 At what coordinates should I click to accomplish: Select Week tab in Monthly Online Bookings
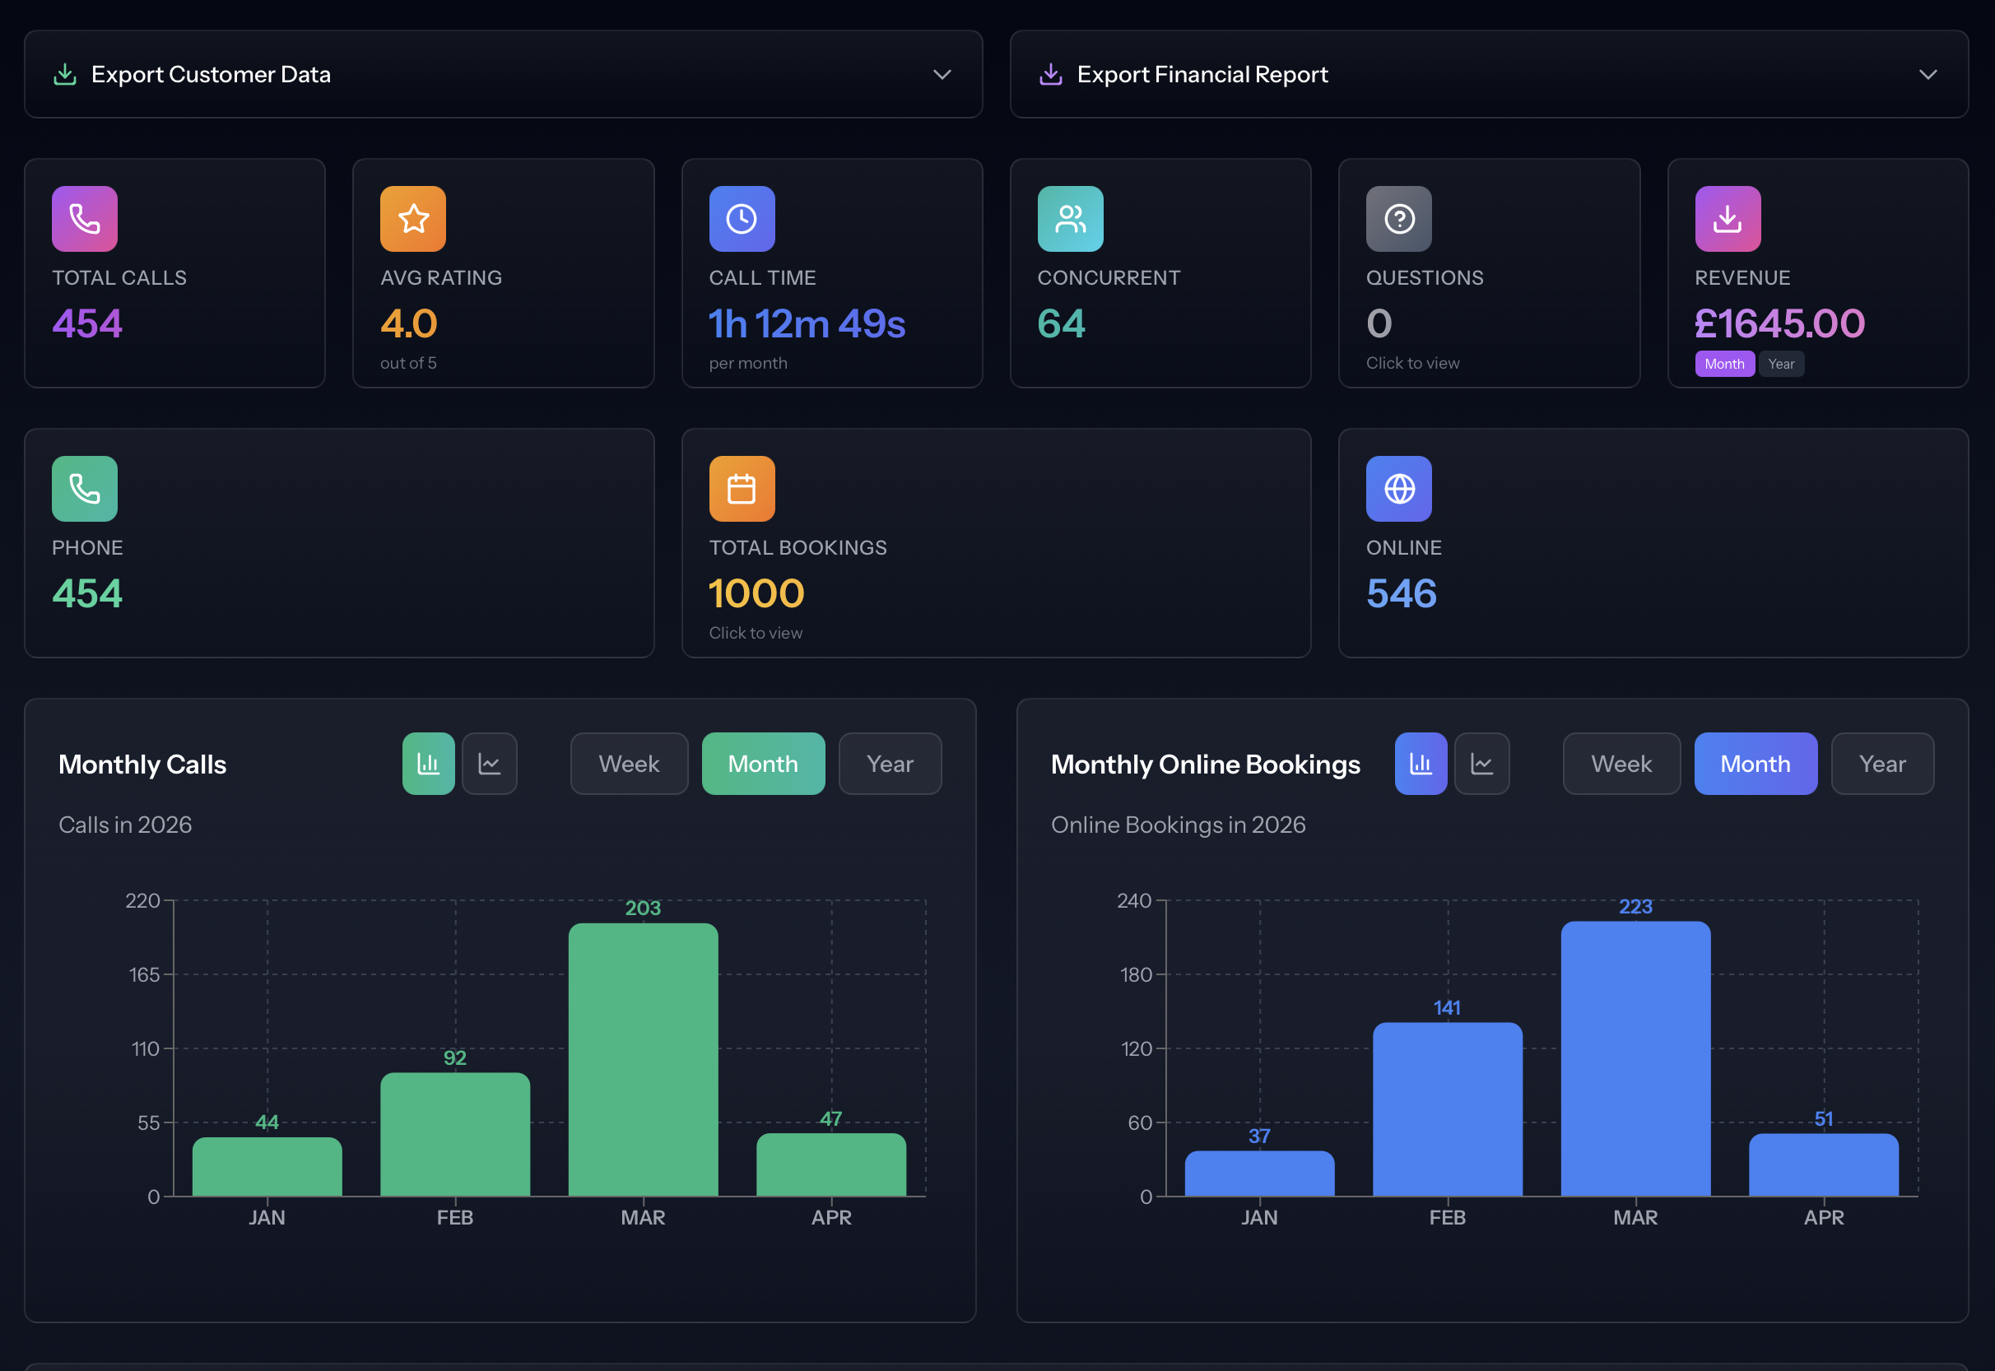[1621, 764]
